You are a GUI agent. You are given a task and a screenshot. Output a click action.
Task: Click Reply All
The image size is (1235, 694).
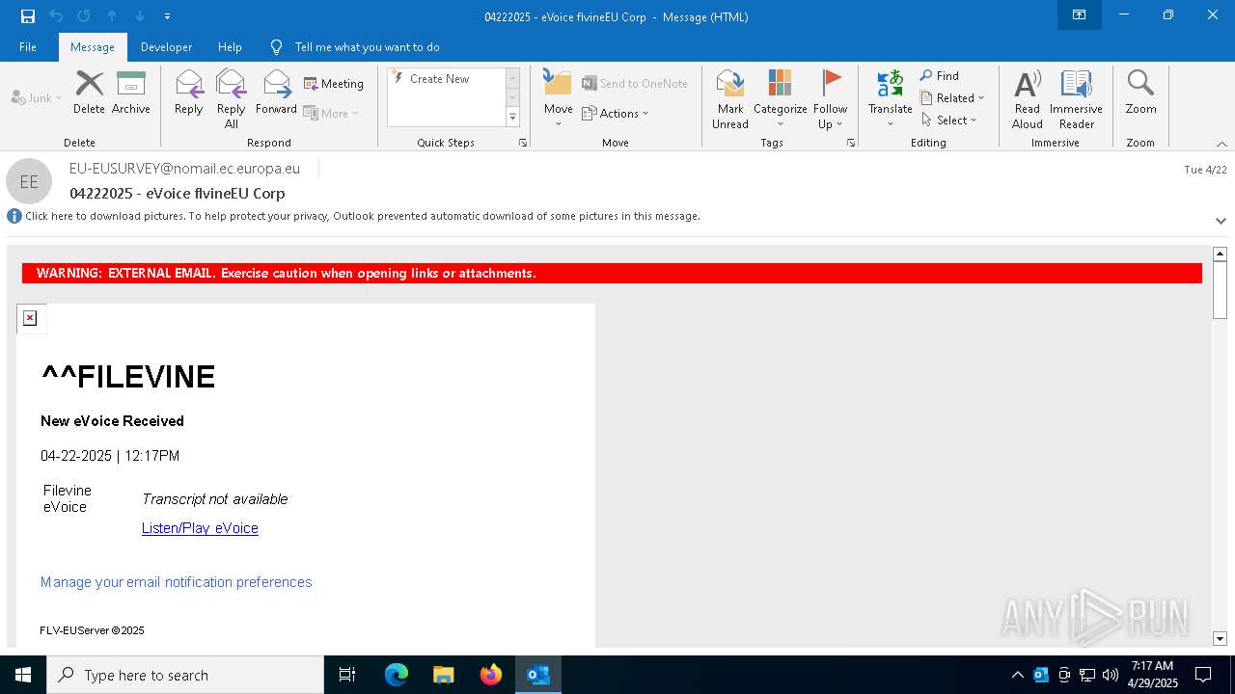click(x=231, y=98)
